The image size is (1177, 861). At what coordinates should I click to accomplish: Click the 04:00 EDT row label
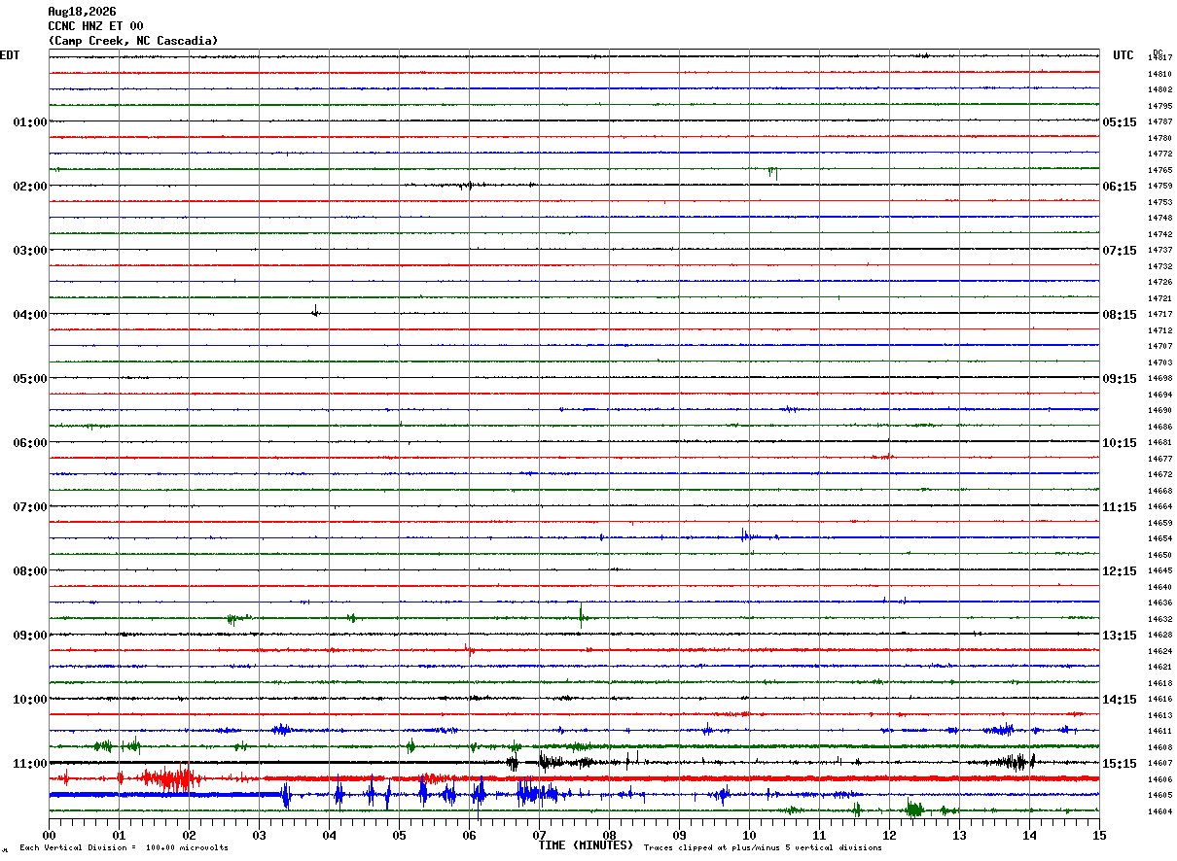click(x=29, y=314)
